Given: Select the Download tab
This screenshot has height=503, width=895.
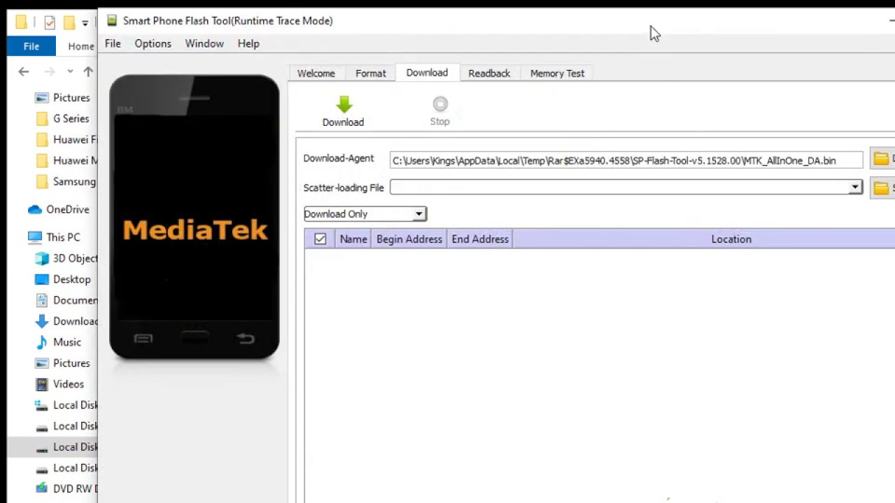Looking at the screenshot, I should pos(427,73).
